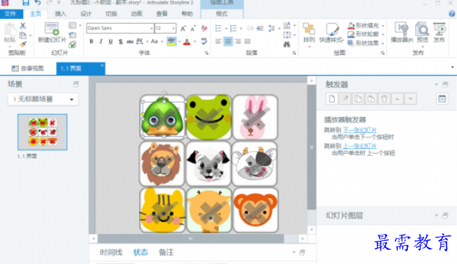Screen dimensions: 457x264
Task: Click the increase indent icon
Action: pyautogui.click(x=260, y=28)
